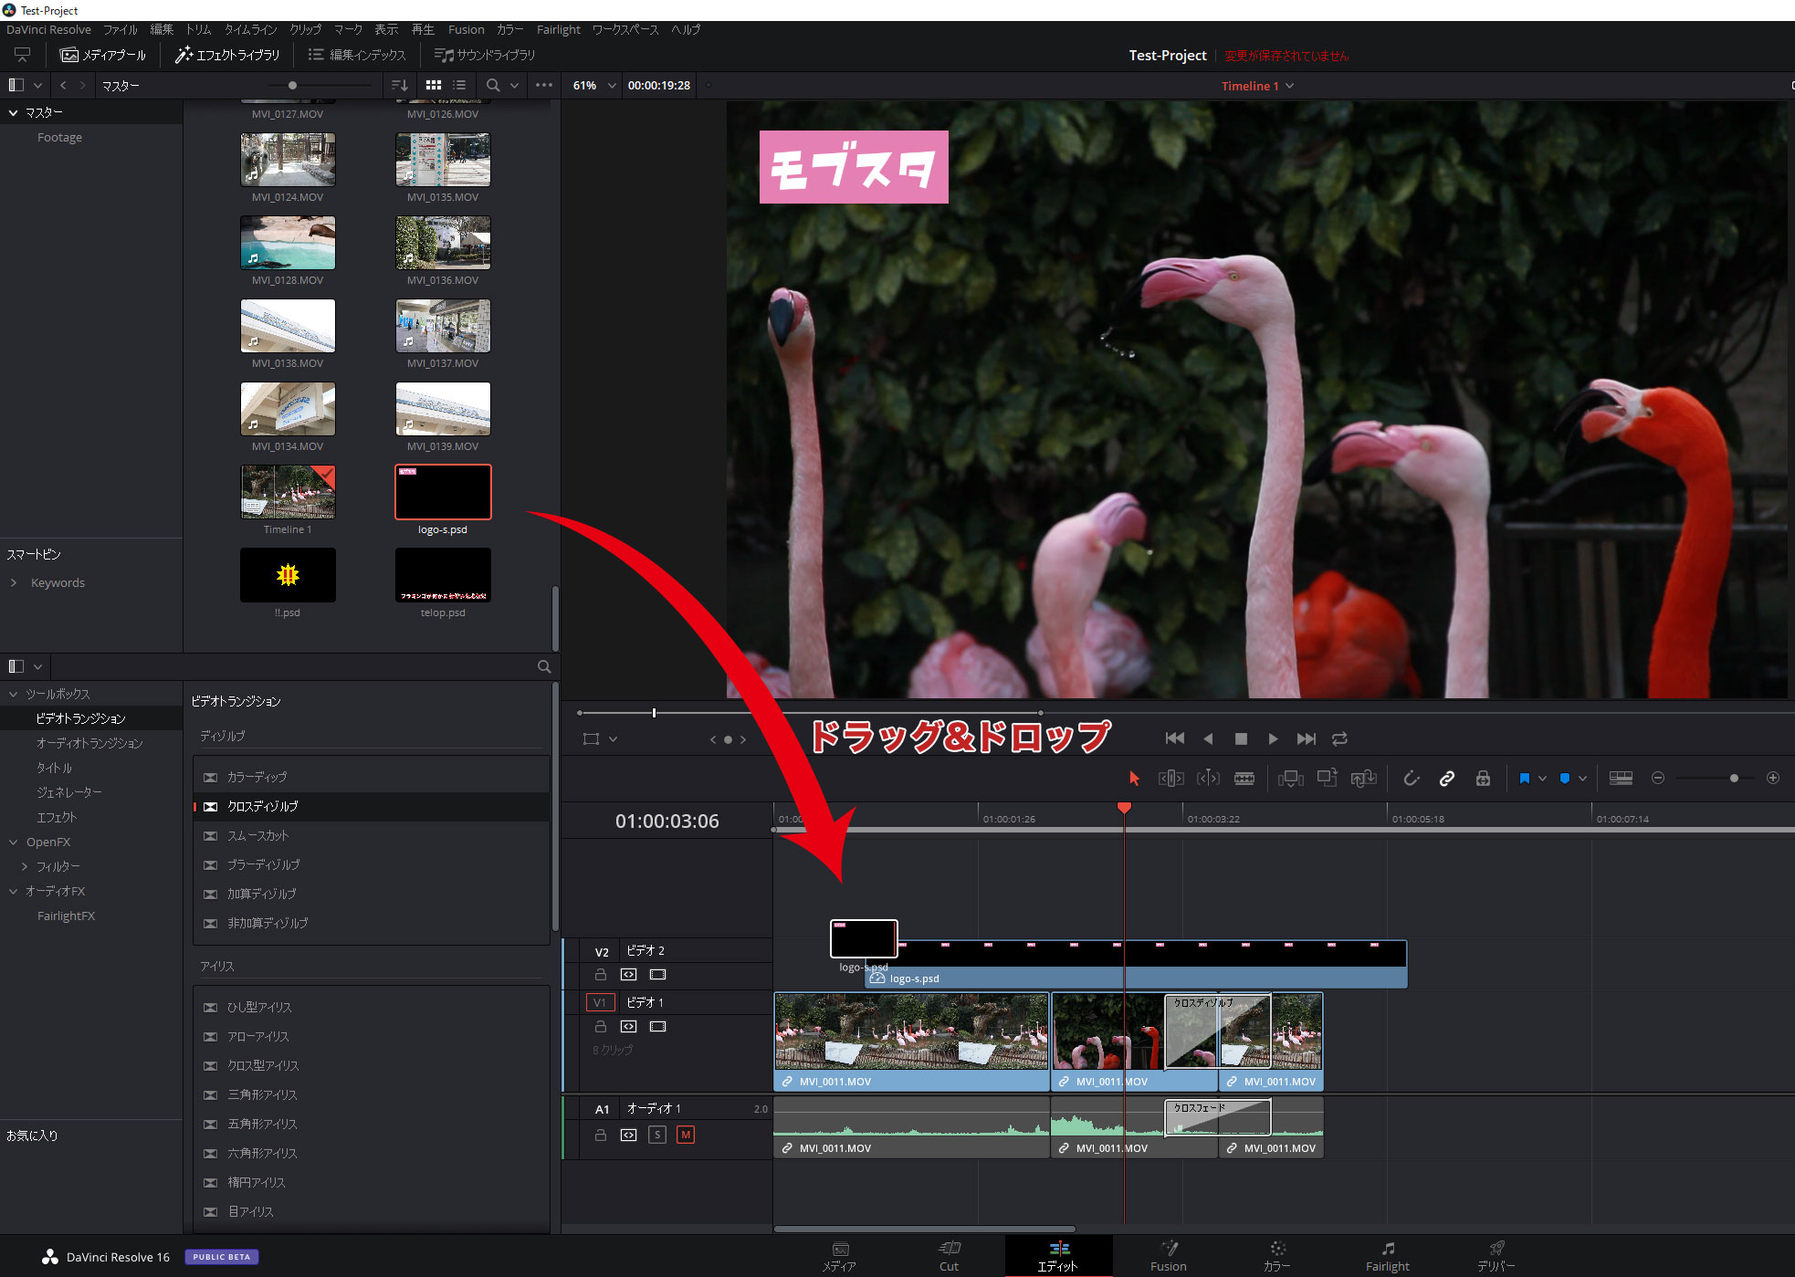Click the position lock icon
The image size is (1795, 1277).
pyautogui.click(x=1483, y=779)
